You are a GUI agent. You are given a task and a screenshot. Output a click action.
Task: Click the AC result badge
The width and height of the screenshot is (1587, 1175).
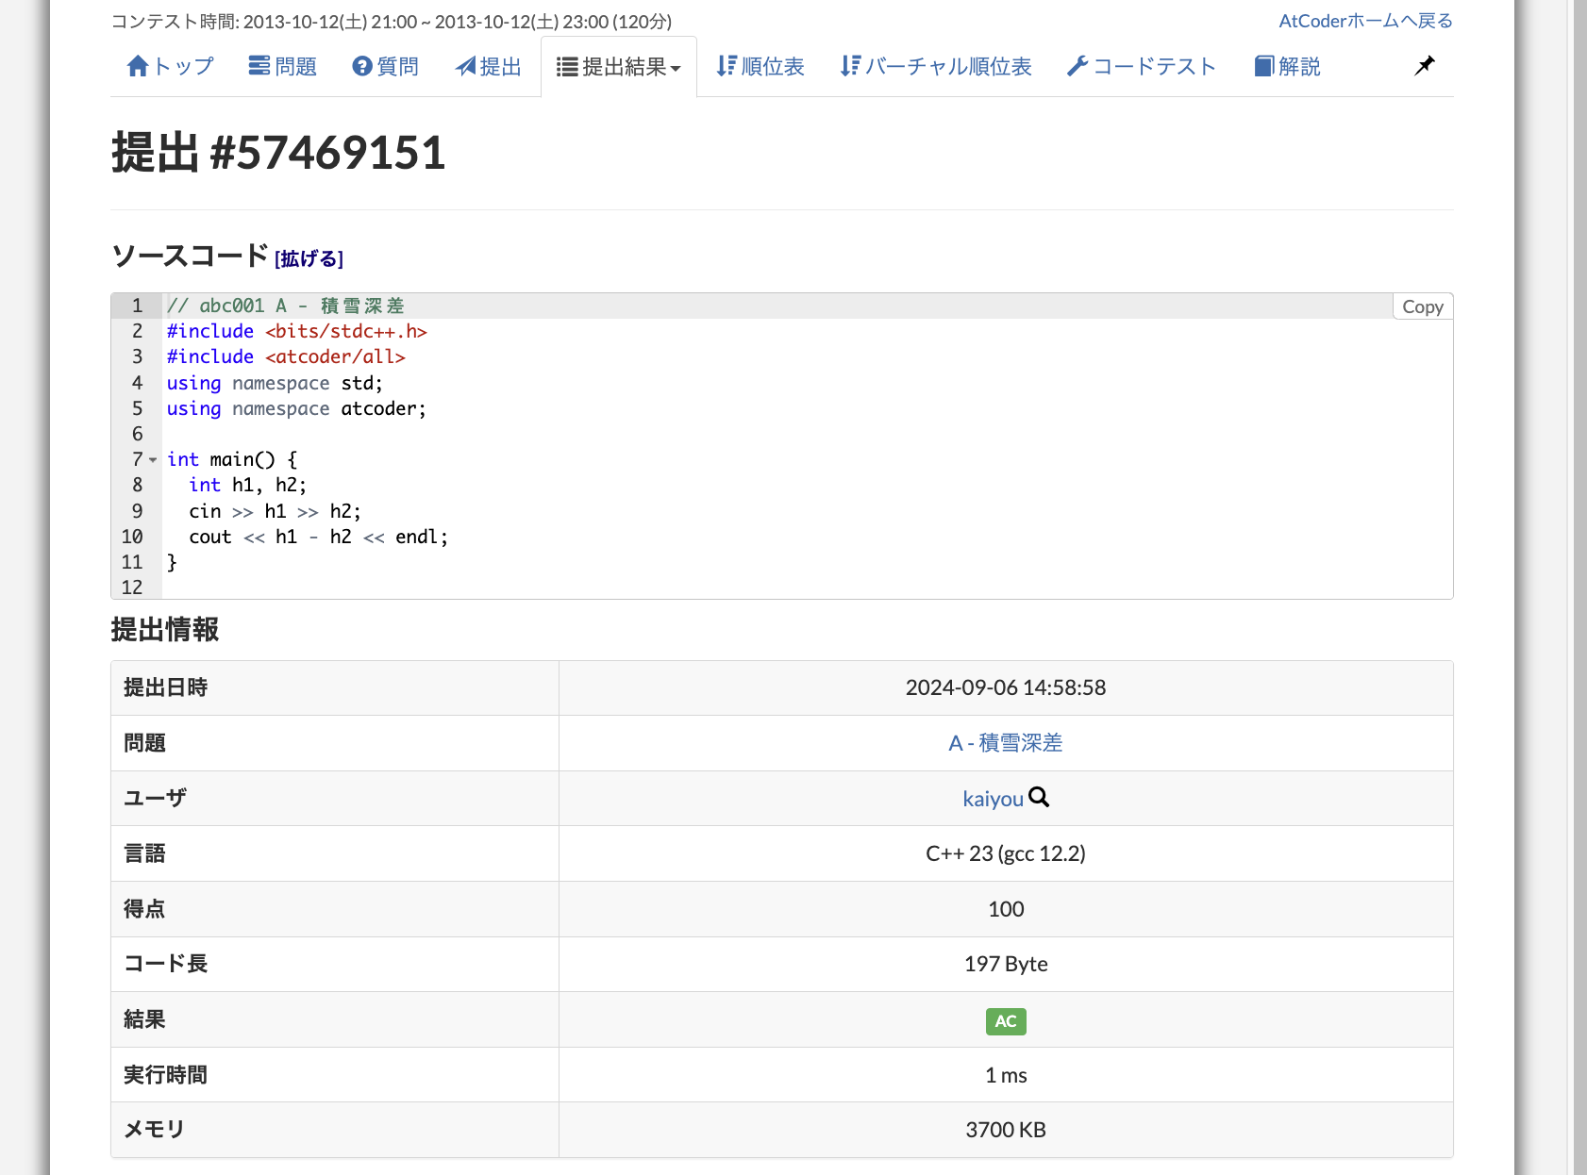pyautogui.click(x=1005, y=1020)
